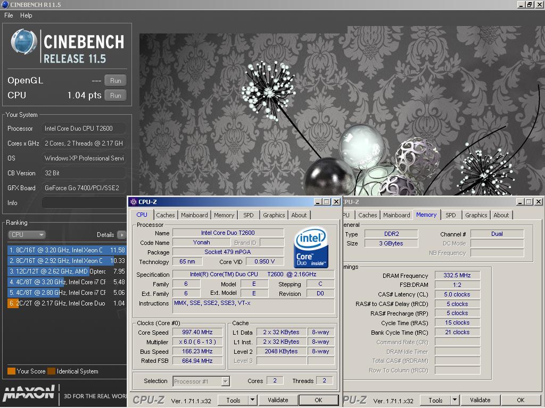Screen dimensions: 545x408
Task: Click the Identical System brown swatch
Action: tap(52, 371)
